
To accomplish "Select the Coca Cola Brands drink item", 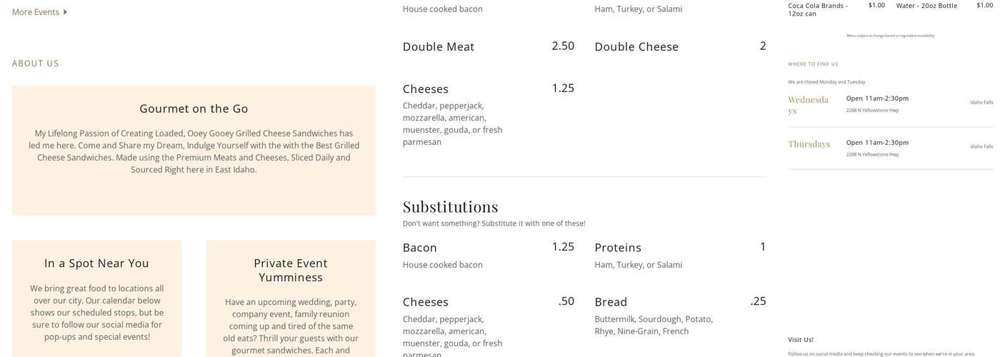I will [818, 9].
